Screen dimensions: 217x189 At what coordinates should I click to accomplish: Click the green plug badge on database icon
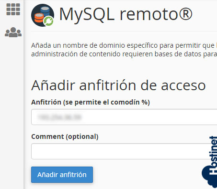48,21
